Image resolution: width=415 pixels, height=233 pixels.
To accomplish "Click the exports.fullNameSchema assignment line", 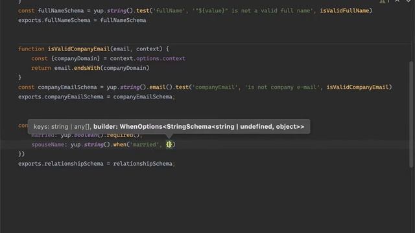I will [x=82, y=20].
